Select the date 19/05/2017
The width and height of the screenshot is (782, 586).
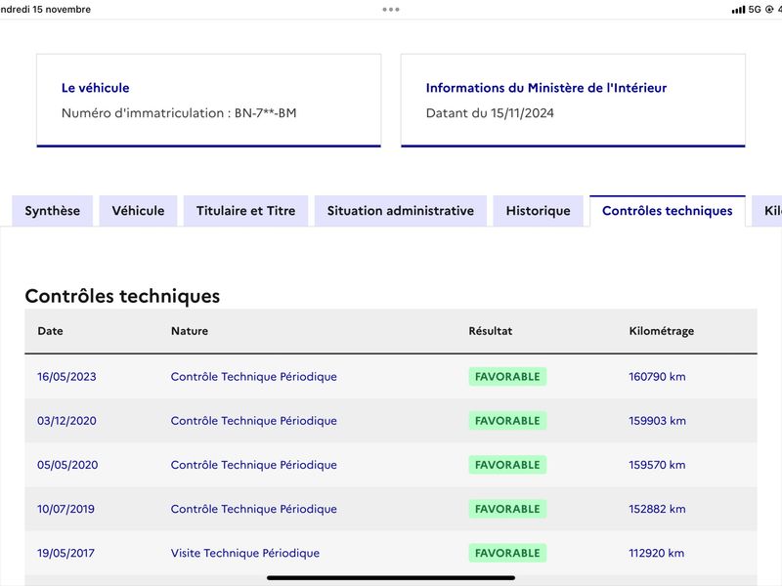pos(65,553)
